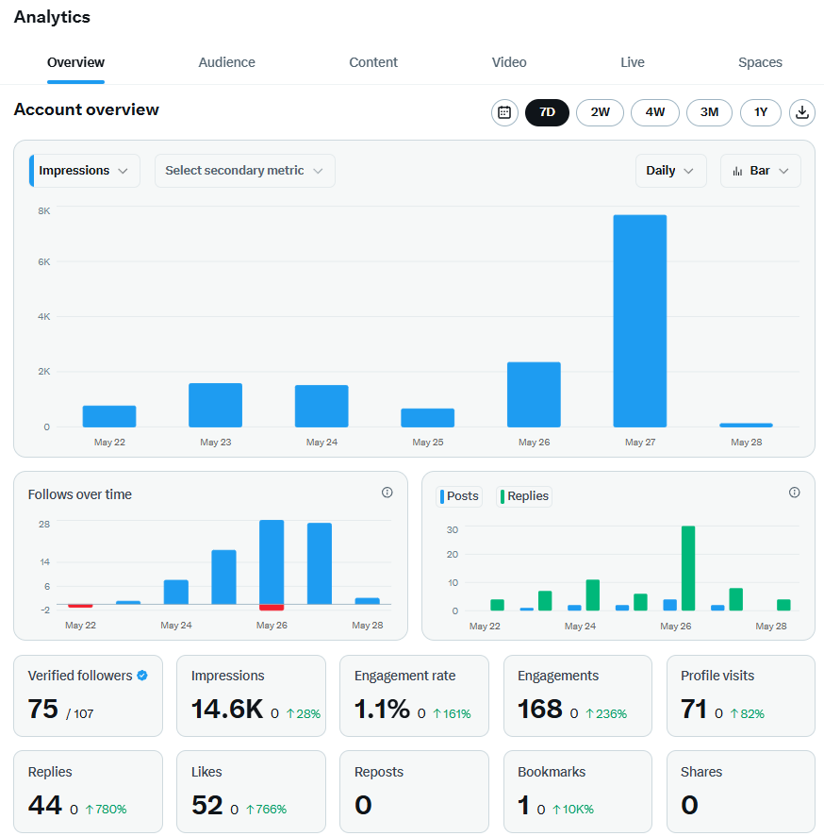Toggle the Posts series in the chart legend

pos(459,496)
